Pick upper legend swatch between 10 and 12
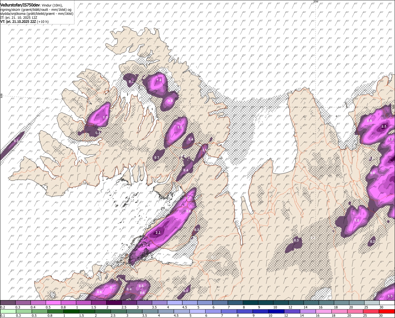395x318 pixels. pyautogui.click(x=281, y=303)
